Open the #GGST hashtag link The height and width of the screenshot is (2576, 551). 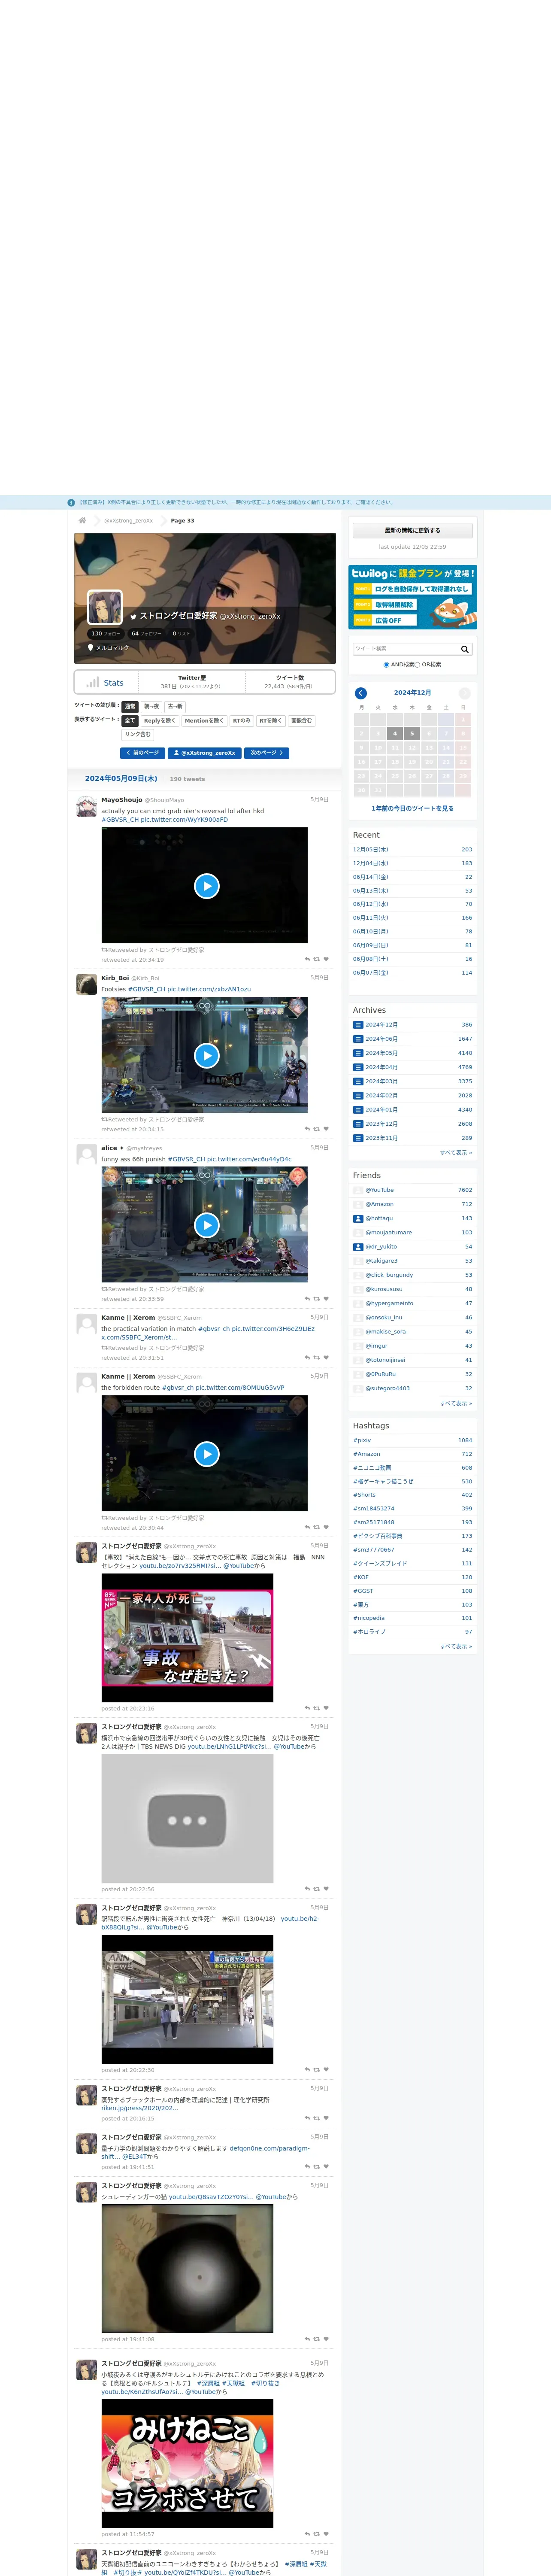[x=362, y=1591]
